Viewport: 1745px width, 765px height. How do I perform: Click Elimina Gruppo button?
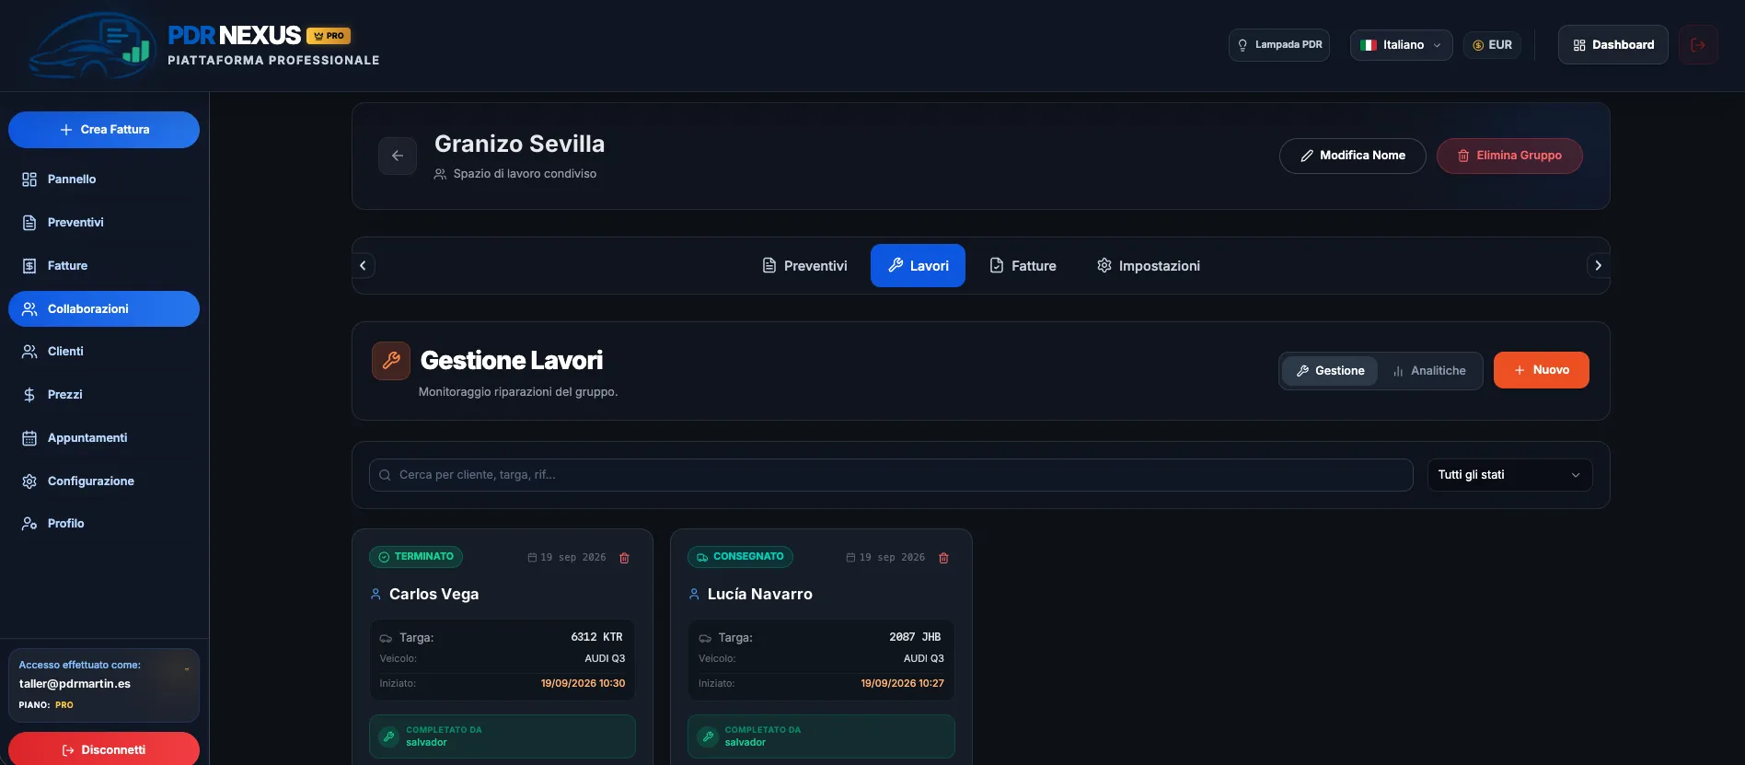[x=1509, y=156]
